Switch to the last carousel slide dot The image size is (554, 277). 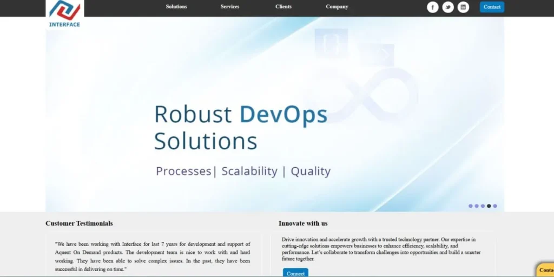point(495,206)
